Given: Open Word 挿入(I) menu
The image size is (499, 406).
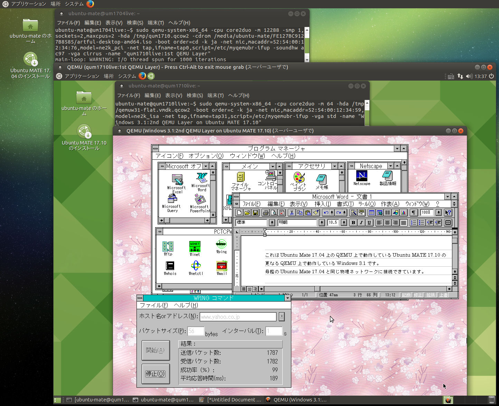Looking at the screenshot, I should 323,204.
